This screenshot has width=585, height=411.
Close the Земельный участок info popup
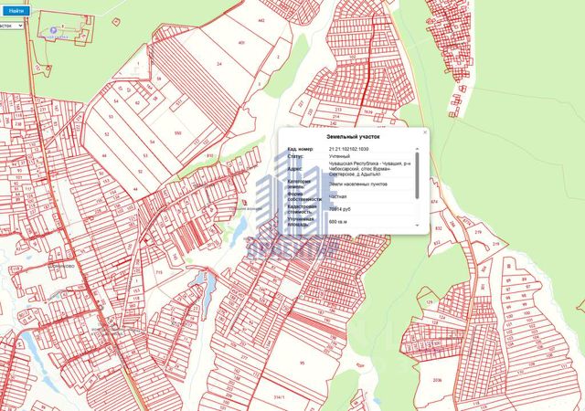[424, 132]
